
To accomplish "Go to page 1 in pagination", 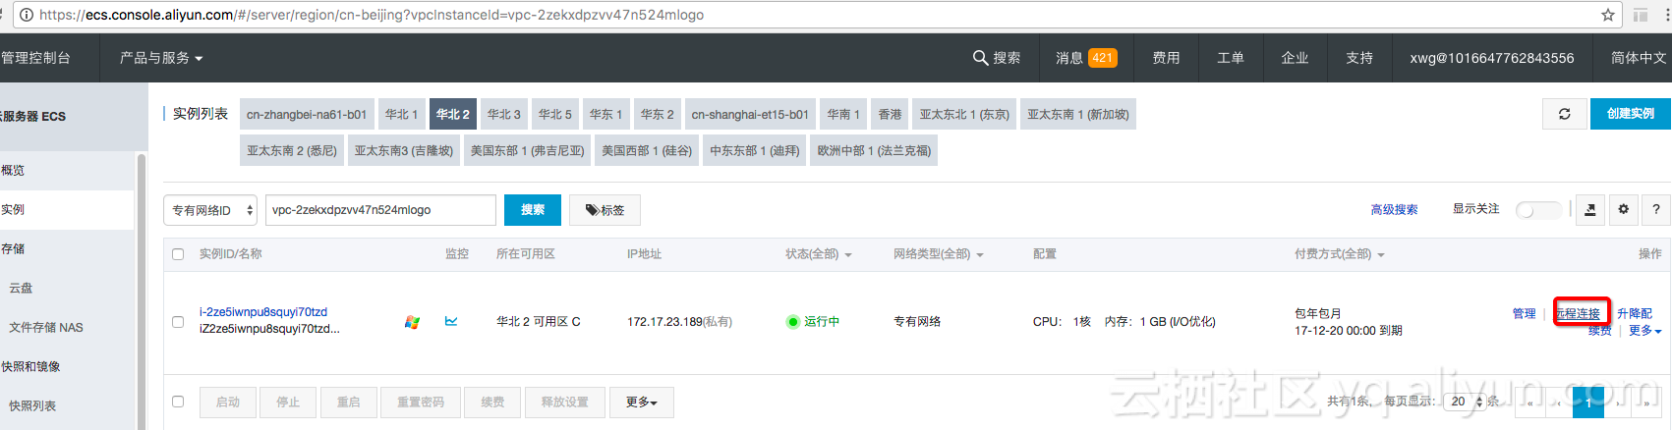I will (x=1588, y=403).
